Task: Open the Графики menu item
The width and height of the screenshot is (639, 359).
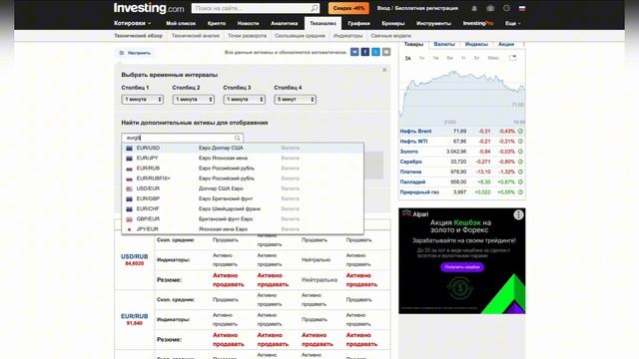Action: pos(359,23)
